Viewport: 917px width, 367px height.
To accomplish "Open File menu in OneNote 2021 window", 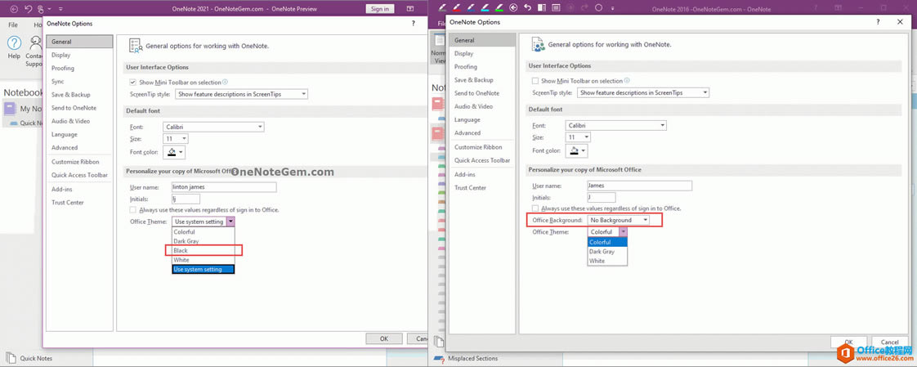I will coord(13,25).
